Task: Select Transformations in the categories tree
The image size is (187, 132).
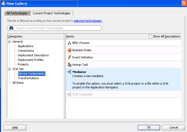Action: pyautogui.click(x=28, y=78)
